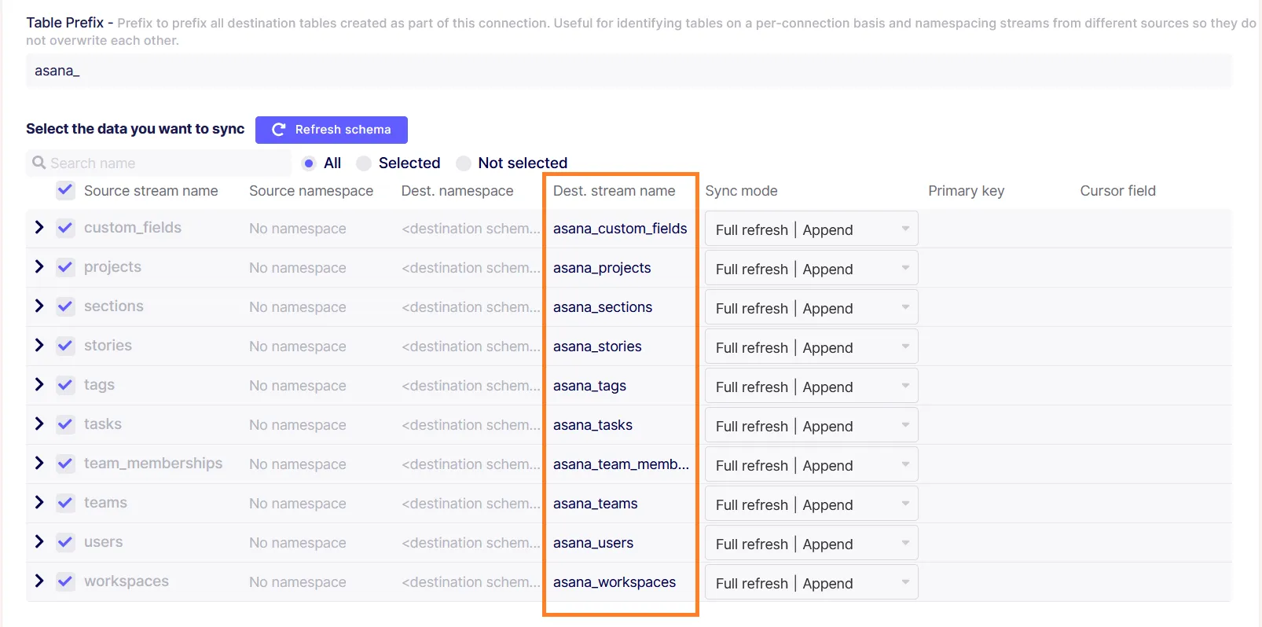Click the asana_tasks destination name
Viewport: 1262px width, 627px height.
coord(592,425)
